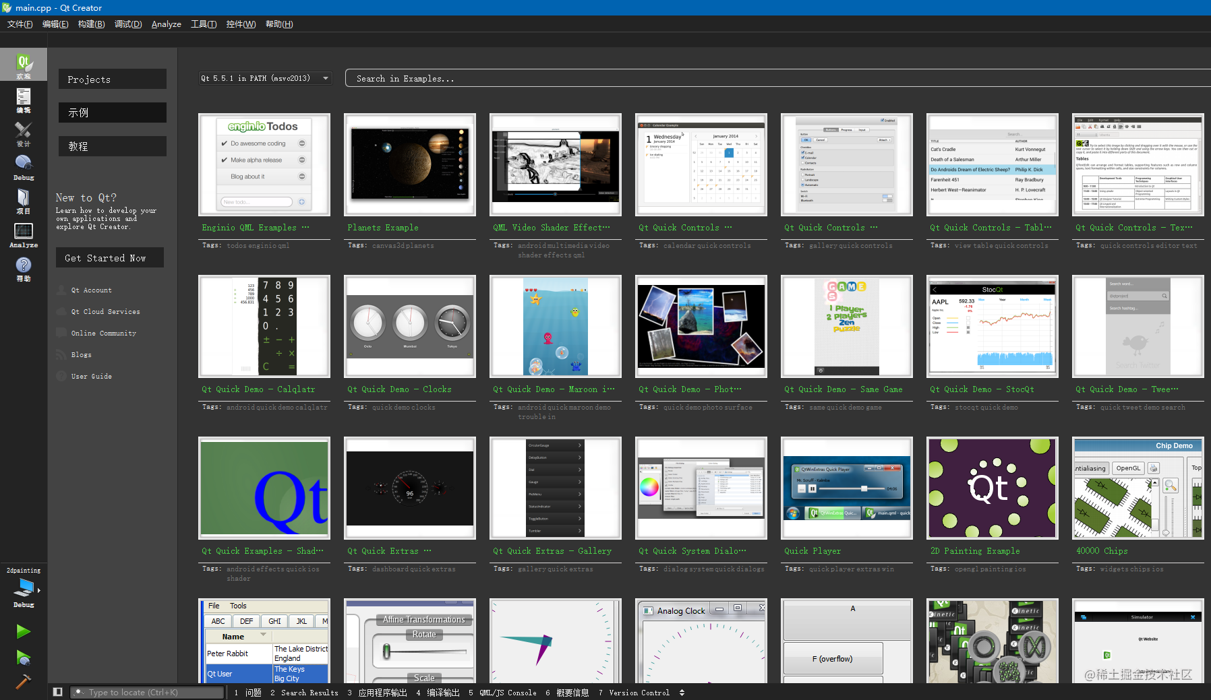Open the 文件(F) menu
The width and height of the screenshot is (1211, 700).
[20, 24]
